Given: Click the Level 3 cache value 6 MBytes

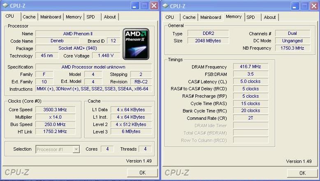Looking at the screenshot, I should 131,131.
